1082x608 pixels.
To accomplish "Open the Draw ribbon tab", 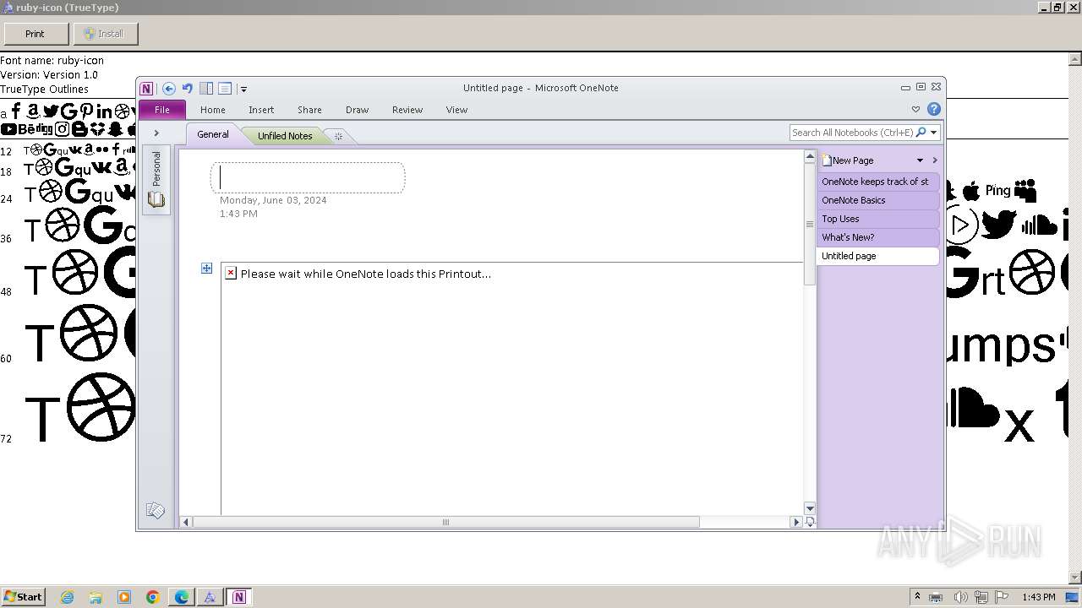I will pyautogui.click(x=357, y=110).
